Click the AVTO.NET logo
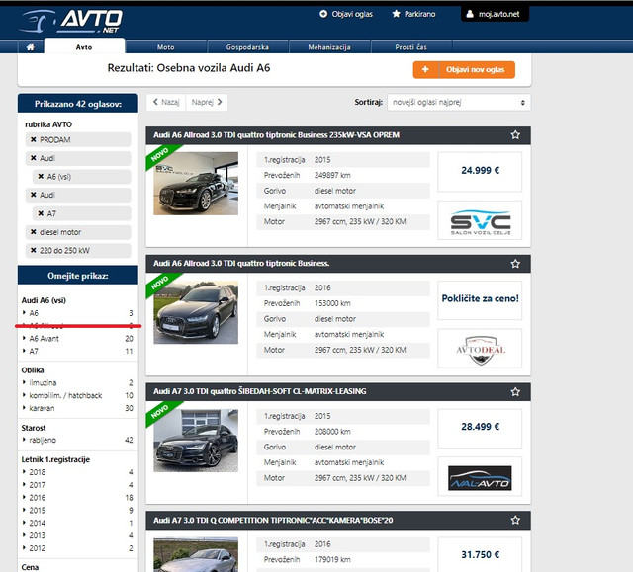This screenshot has width=633, height=572. click(71, 21)
